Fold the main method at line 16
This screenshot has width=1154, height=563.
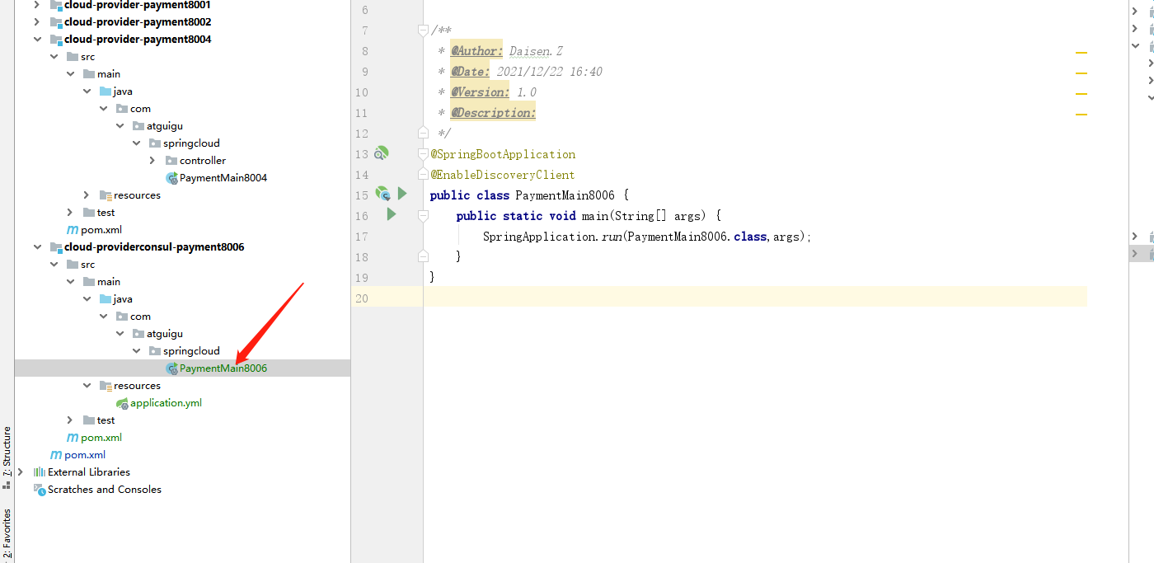coord(423,215)
